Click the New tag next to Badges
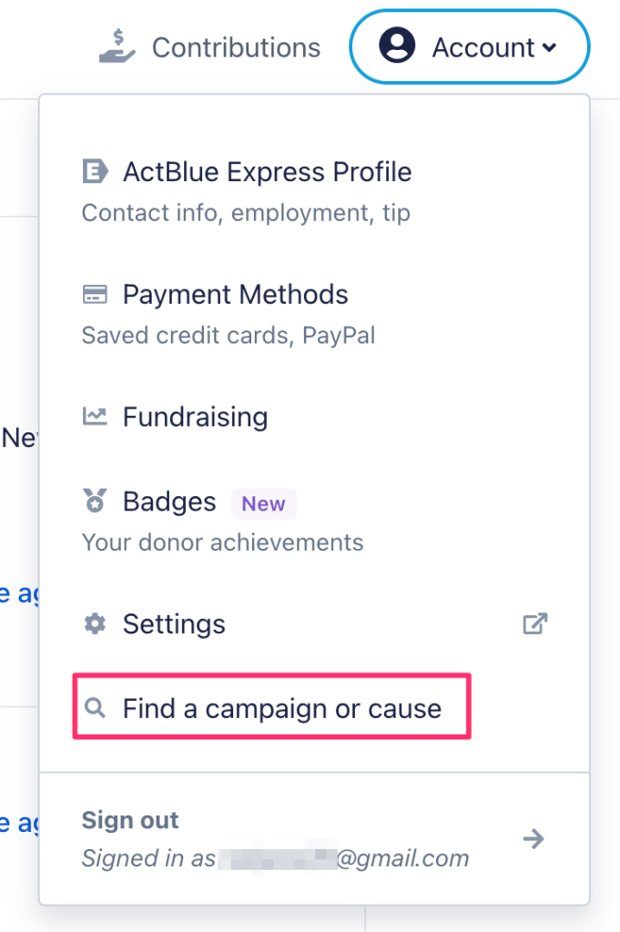620x932 pixels. click(263, 503)
